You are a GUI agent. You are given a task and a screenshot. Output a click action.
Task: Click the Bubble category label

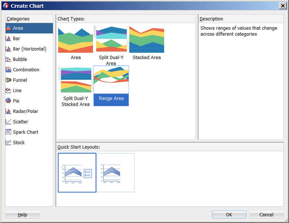20,59
